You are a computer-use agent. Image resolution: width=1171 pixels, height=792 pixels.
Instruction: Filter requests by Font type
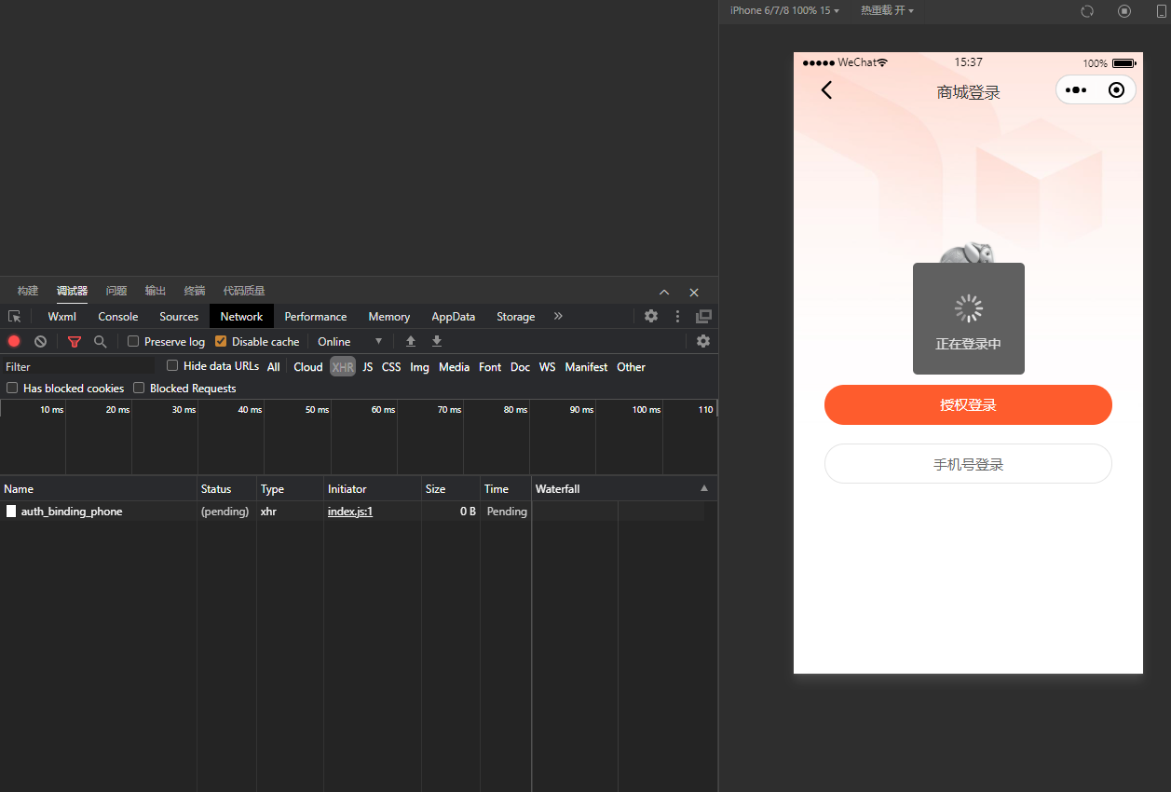[490, 367]
